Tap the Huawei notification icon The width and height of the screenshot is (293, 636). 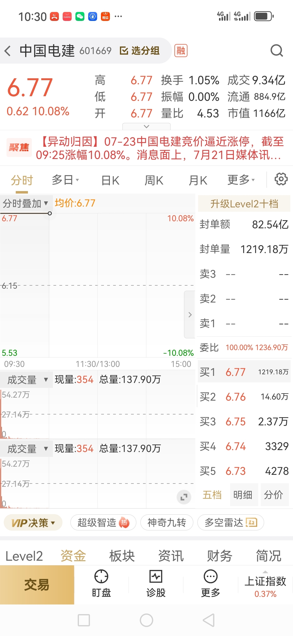point(67,17)
